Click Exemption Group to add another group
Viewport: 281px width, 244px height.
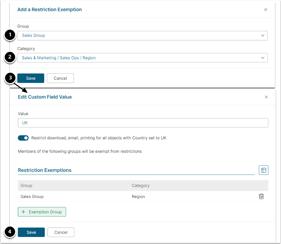coord(42,212)
